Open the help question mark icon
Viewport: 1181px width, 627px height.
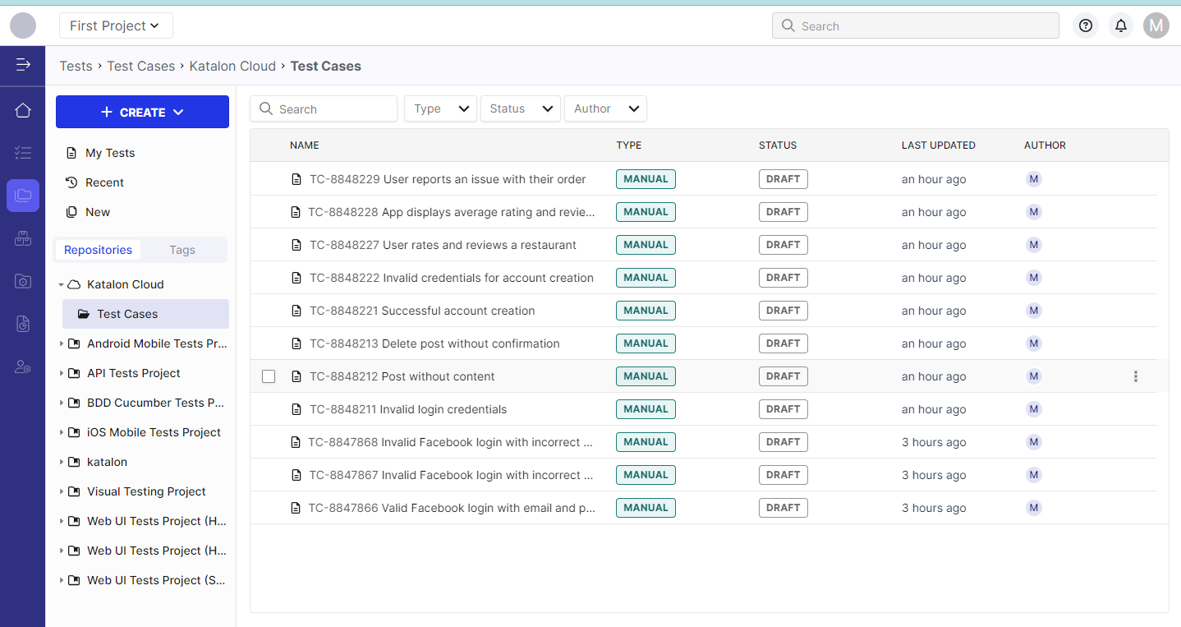click(1086, 25)
